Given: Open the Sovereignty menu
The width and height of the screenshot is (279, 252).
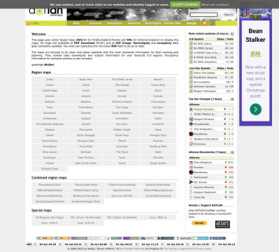Looking at the screenshot, I should click(x=153, y=23).
